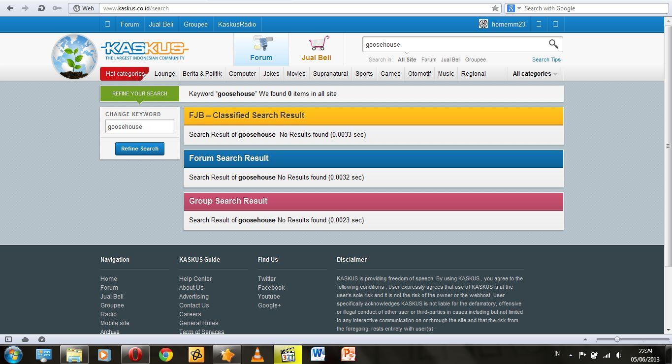Click the home glyph in Kaskus top bar
The image size is (672, 364).
click(x=107, y=24)
